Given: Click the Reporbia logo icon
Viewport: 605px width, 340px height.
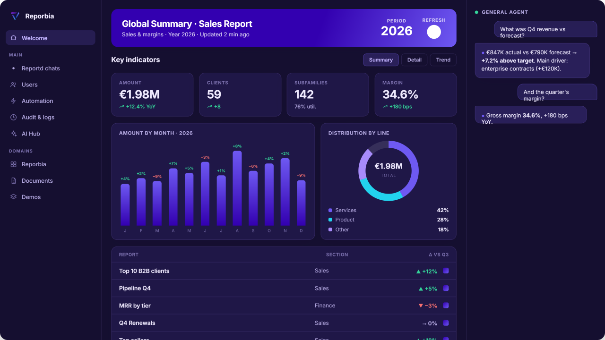Looking at the screenshot, I should 15,16.
